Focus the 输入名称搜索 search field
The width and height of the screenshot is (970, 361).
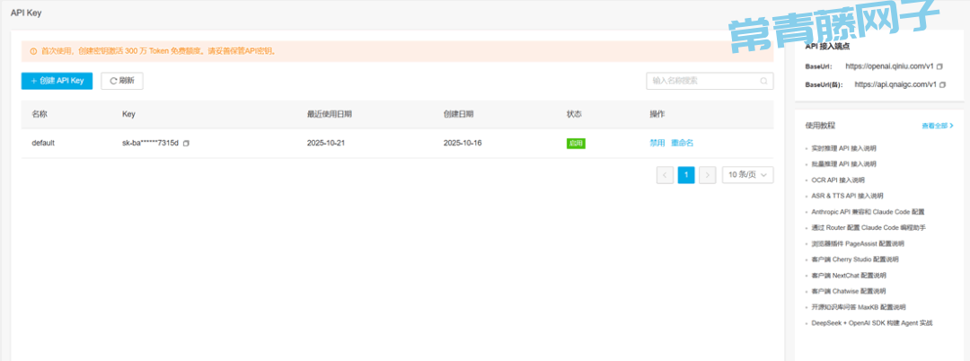(x=702, y=81)
